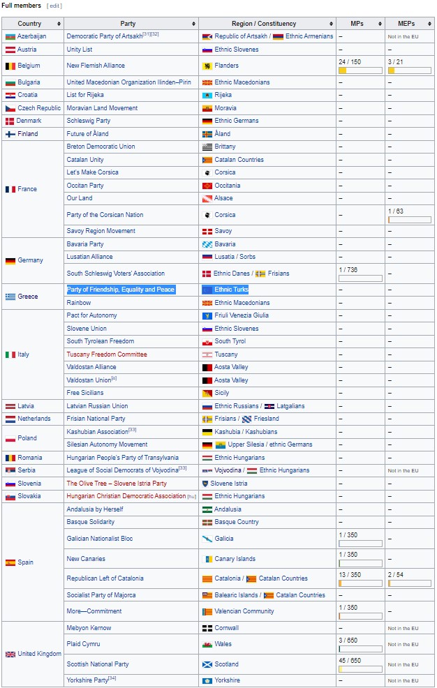This screenshot has height=688, width=437.
Task: Open the Mebyon Kernow link
Action: 89,628
